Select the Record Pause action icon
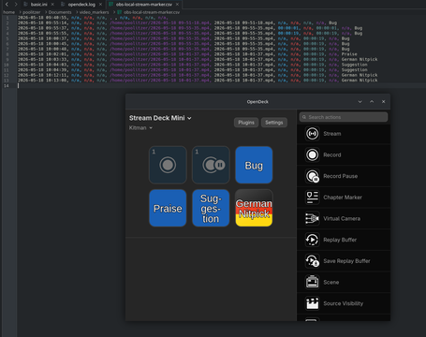The height and width of the screenshot is (337, 426). point(312,176)
